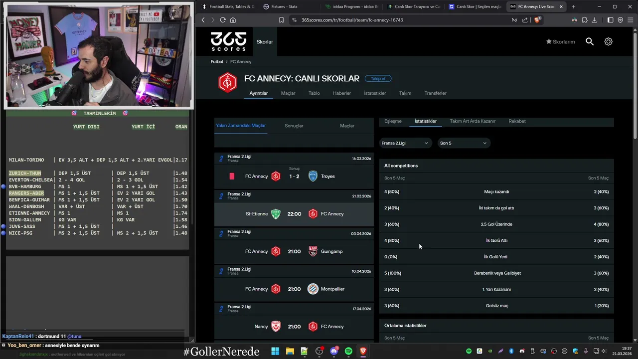The width and height of the screenshot is (638, 359).
Task: Select the Sonuçlar matches tab
Action: (294, 126)
